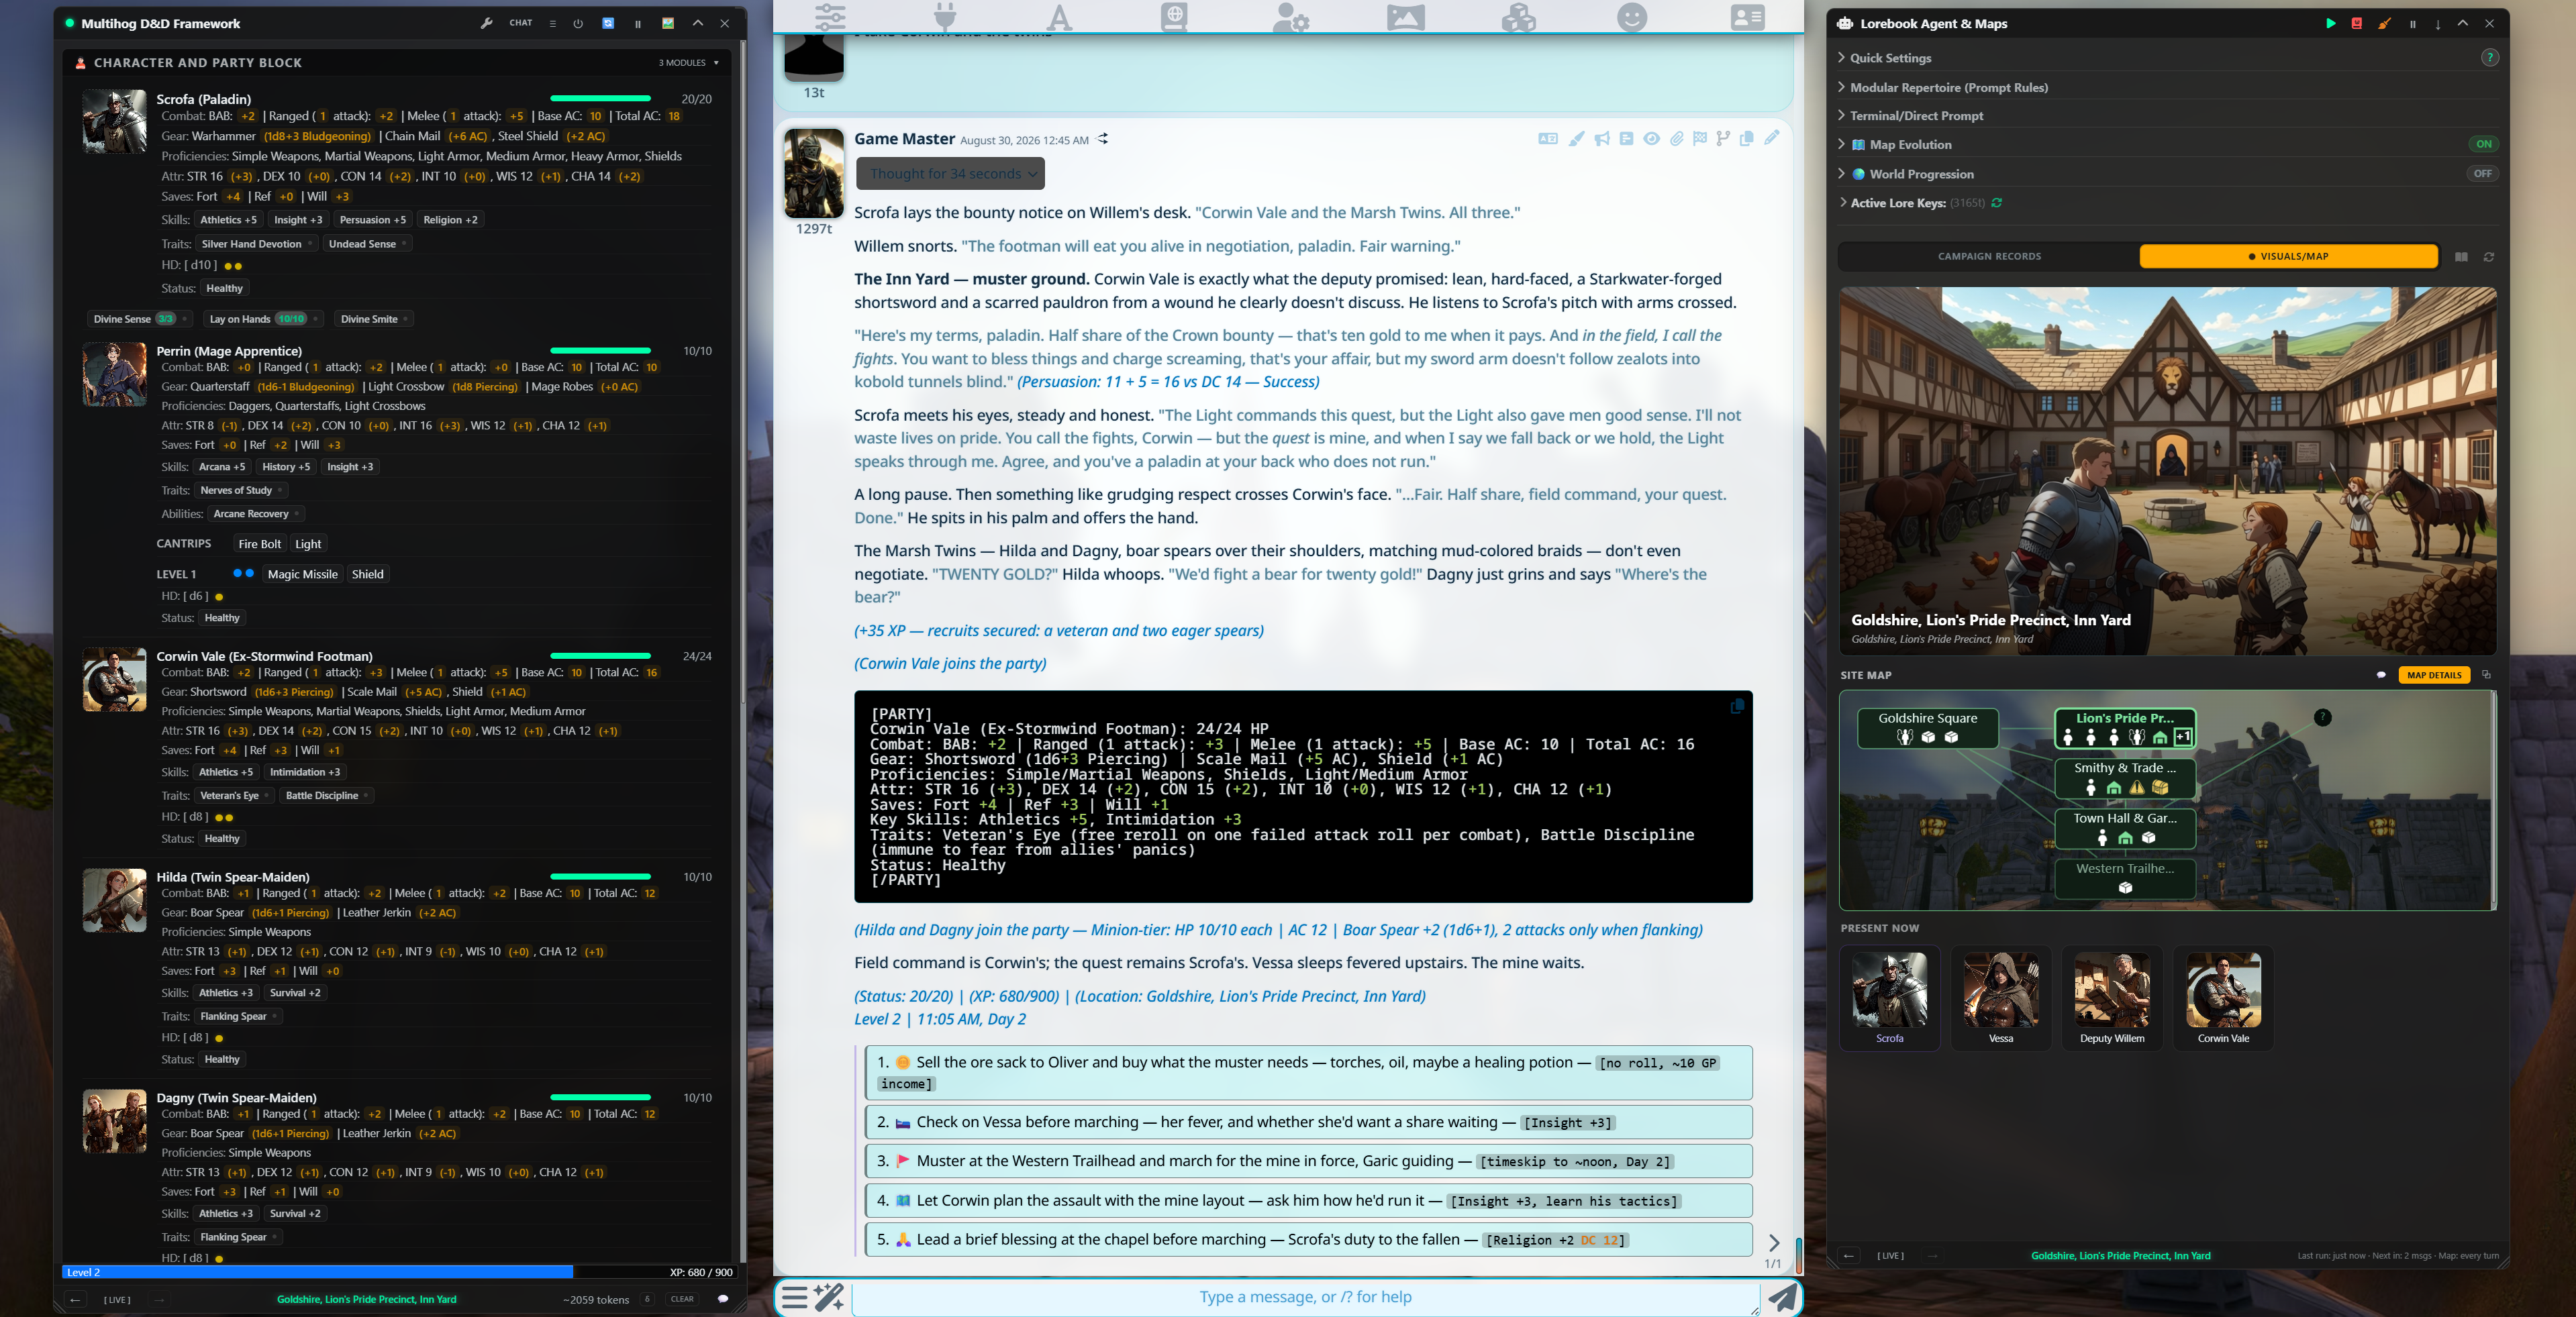Viewport: 2576px width, 1317px height.
Task: Open the character card management panel
Action: click(1747, 17)
